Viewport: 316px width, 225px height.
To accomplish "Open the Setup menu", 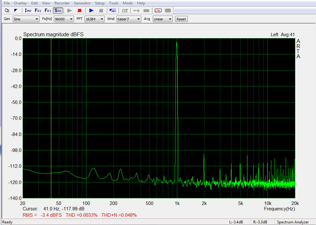I will point(100,3).
